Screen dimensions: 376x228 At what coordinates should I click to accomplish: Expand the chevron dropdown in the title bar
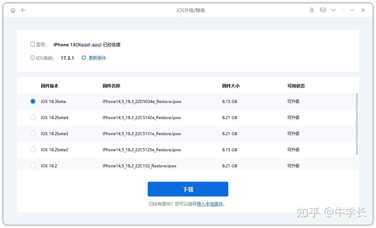point(333,10)
